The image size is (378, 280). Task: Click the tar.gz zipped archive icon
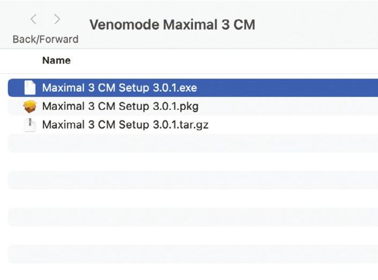point(29,124)
